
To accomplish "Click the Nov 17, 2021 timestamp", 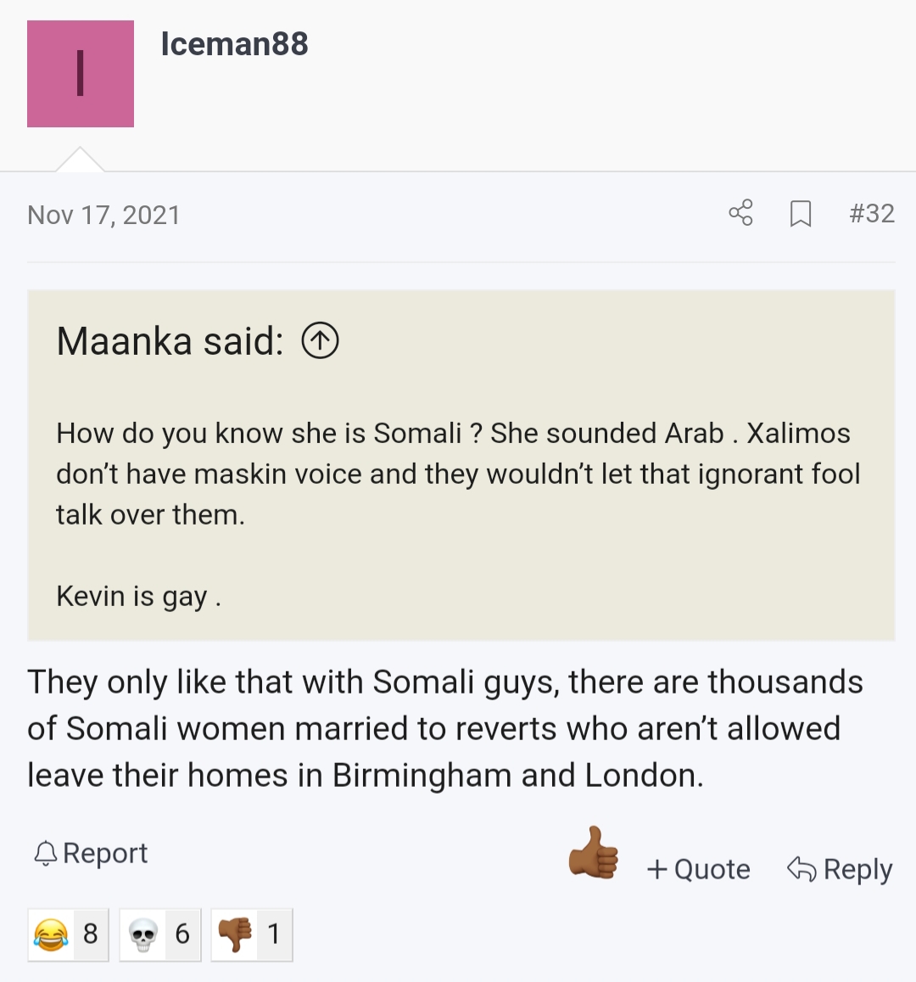I will [x=103, y=215].
